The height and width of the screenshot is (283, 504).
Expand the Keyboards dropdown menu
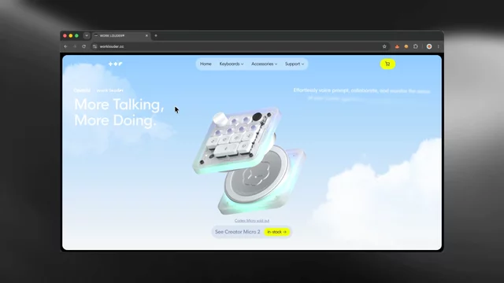tap(232, 64)
